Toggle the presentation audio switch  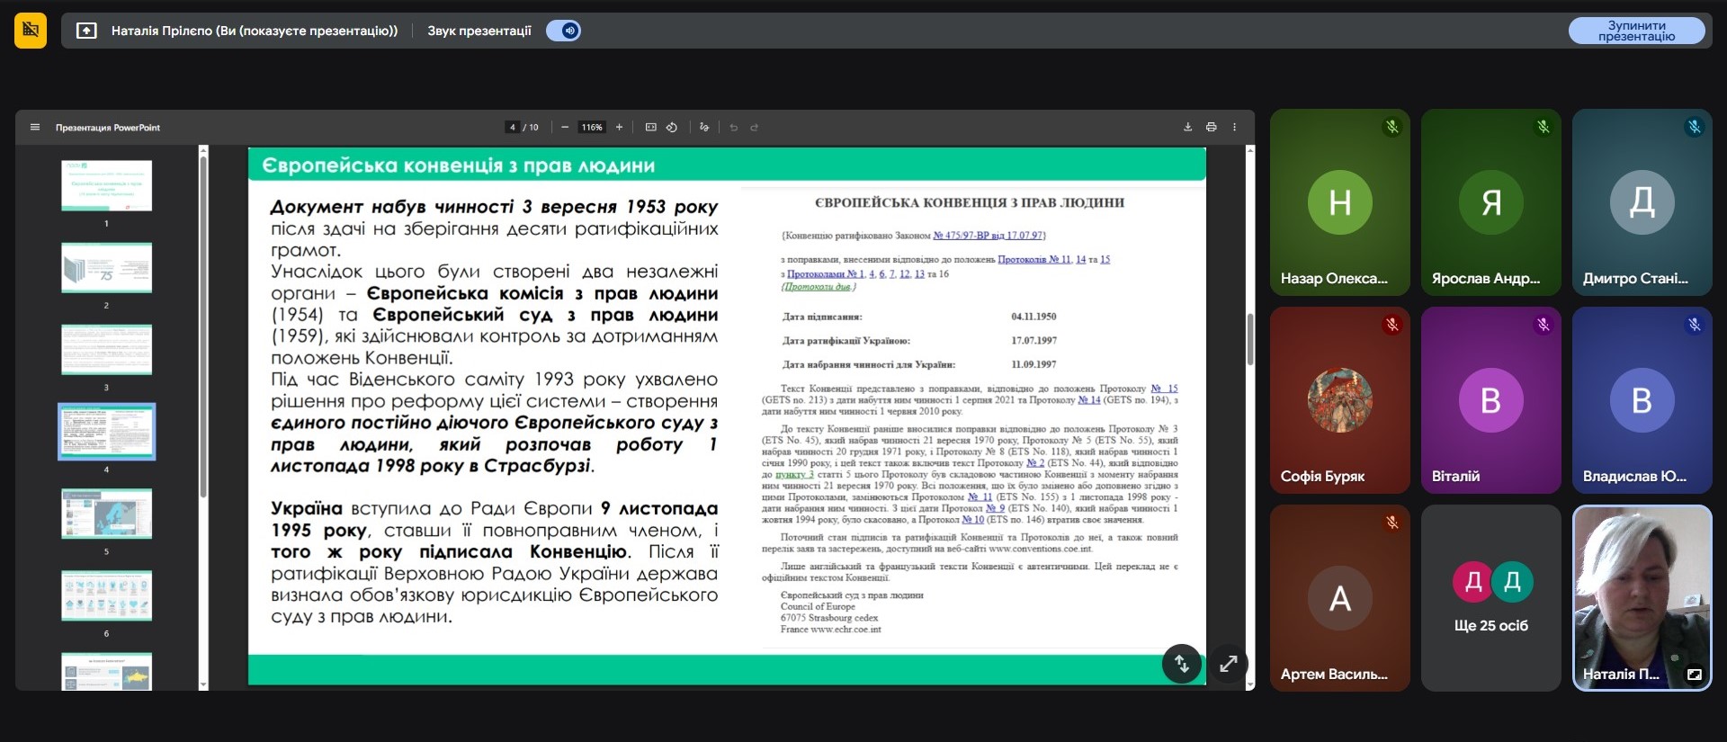point(564,31)
